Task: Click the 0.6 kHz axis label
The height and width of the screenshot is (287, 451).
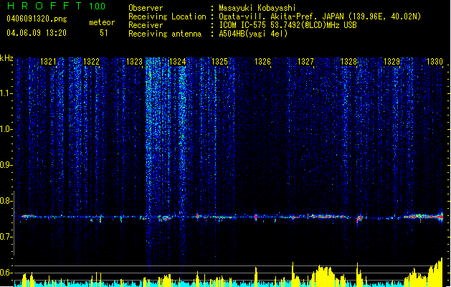Action: click(6, 273)
